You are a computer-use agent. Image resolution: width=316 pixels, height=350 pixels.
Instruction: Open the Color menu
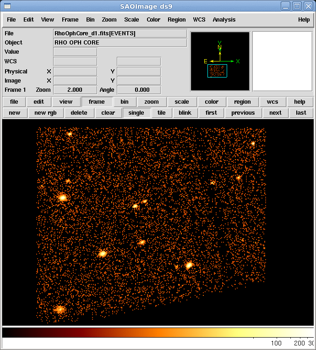153,20
